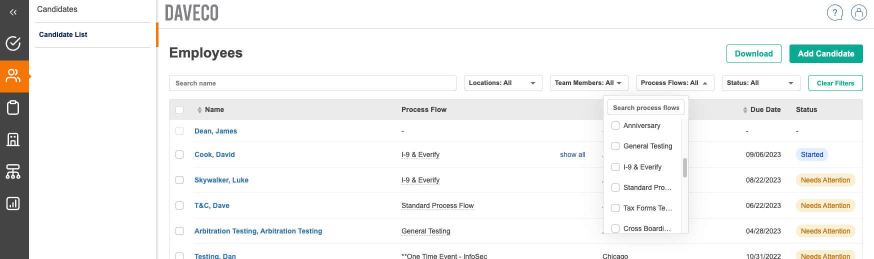Open Candidate List in the side menu
874x259 pixels.
[63, 34]
